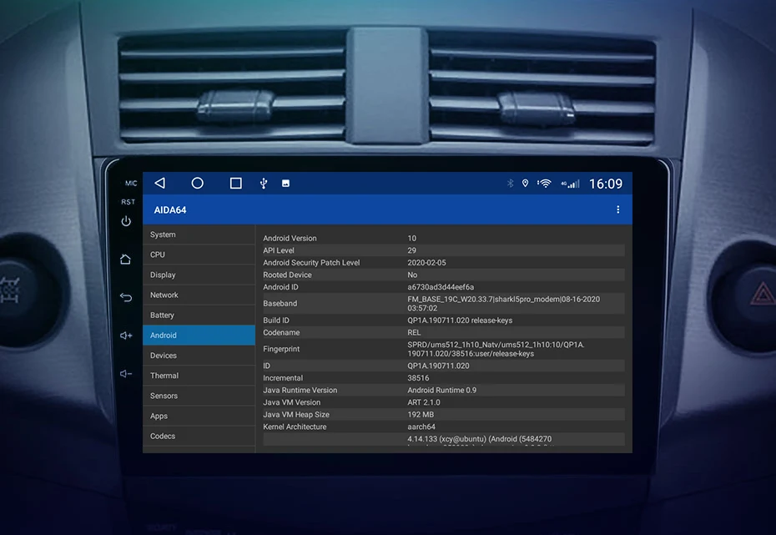This screenshot has height=535, width=776.
Task: Tap the image notification icon
Action: pos(285,184)
